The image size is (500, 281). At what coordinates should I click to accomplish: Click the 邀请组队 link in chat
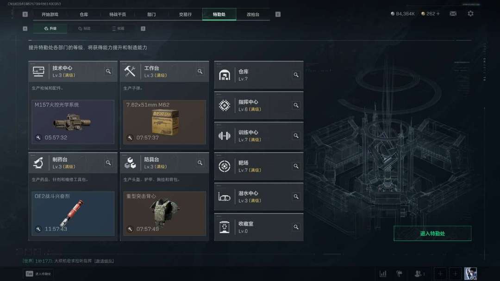coord(104,261)
